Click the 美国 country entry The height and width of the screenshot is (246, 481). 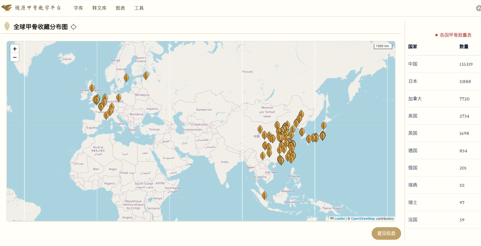pos(413,133)
